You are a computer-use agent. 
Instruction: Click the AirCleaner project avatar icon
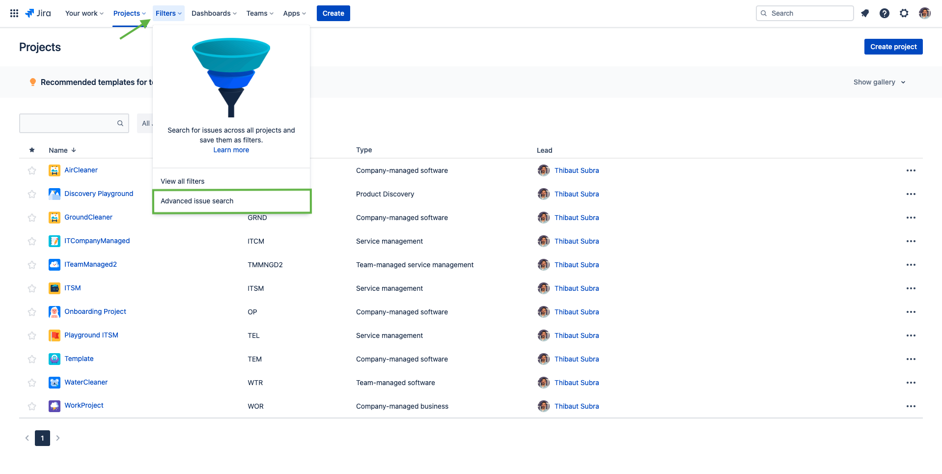click(x=54, y=170)
